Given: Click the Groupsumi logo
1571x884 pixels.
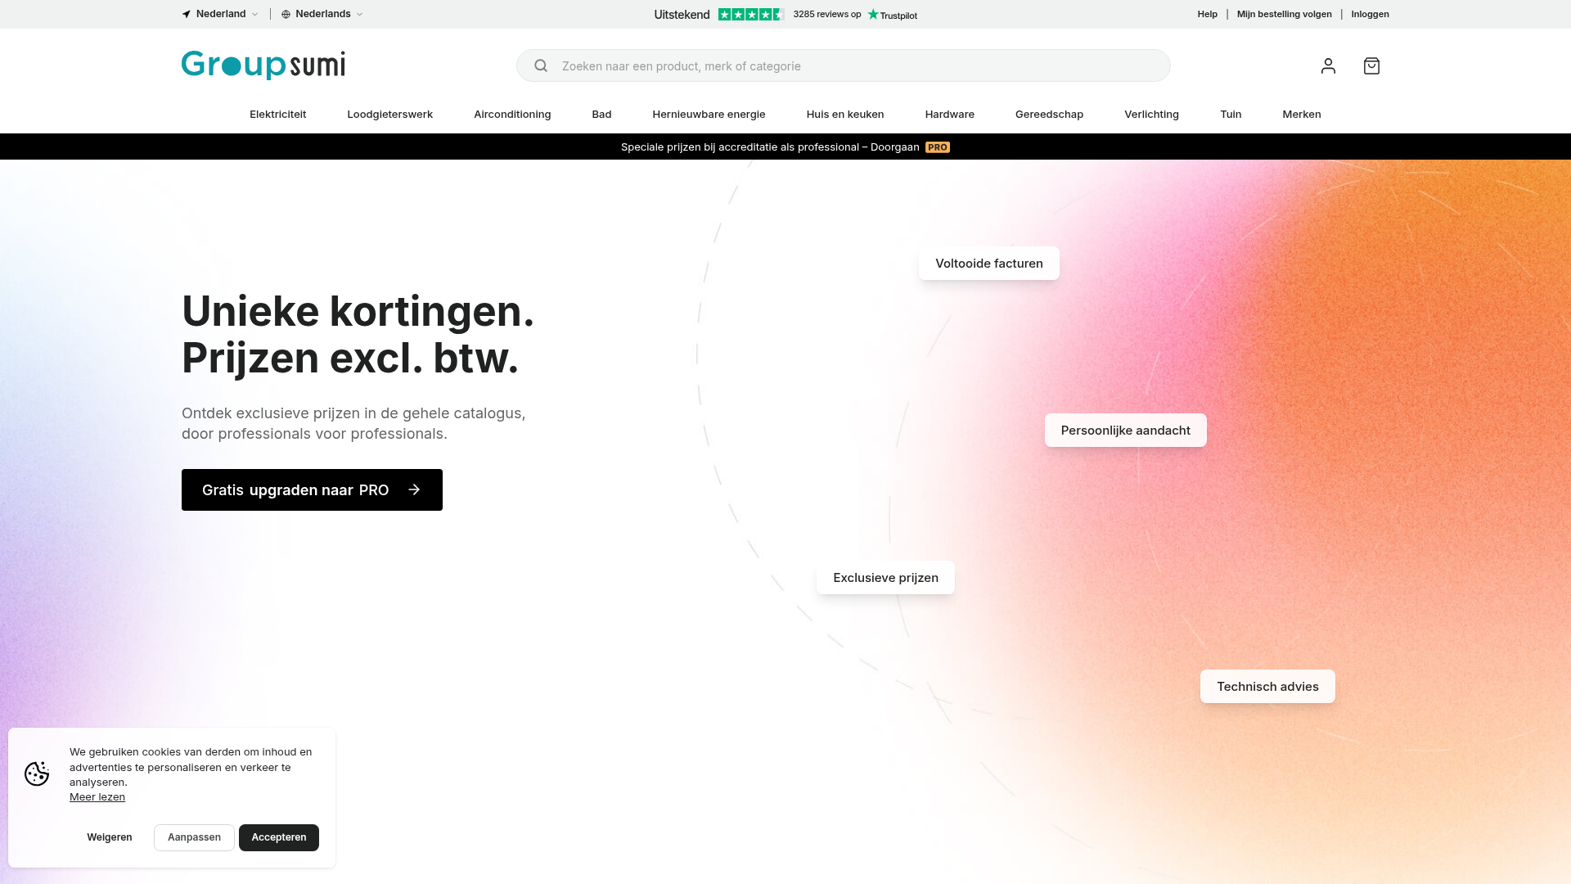Looking at the screenshot, I should coord(263,65).
